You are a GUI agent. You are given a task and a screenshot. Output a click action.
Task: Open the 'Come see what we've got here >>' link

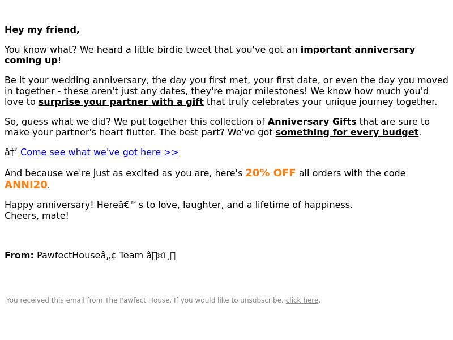tap(100, 152)
